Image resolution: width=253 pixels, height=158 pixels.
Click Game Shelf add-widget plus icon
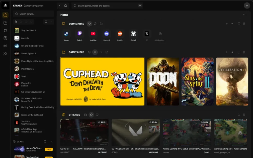(239, 52)
